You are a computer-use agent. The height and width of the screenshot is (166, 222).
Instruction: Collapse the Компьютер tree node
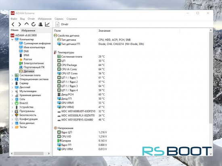coord(13,39)
